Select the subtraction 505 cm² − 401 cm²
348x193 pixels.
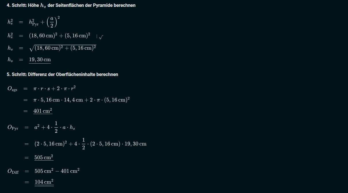click(57, 171)
